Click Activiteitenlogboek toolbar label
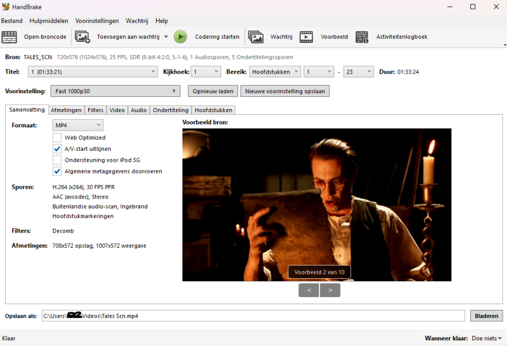This screenshot has width=507, height=346. 402,37
